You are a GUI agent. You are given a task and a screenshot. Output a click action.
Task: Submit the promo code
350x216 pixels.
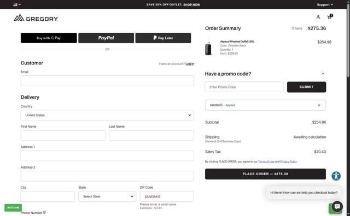pos(306,87)
